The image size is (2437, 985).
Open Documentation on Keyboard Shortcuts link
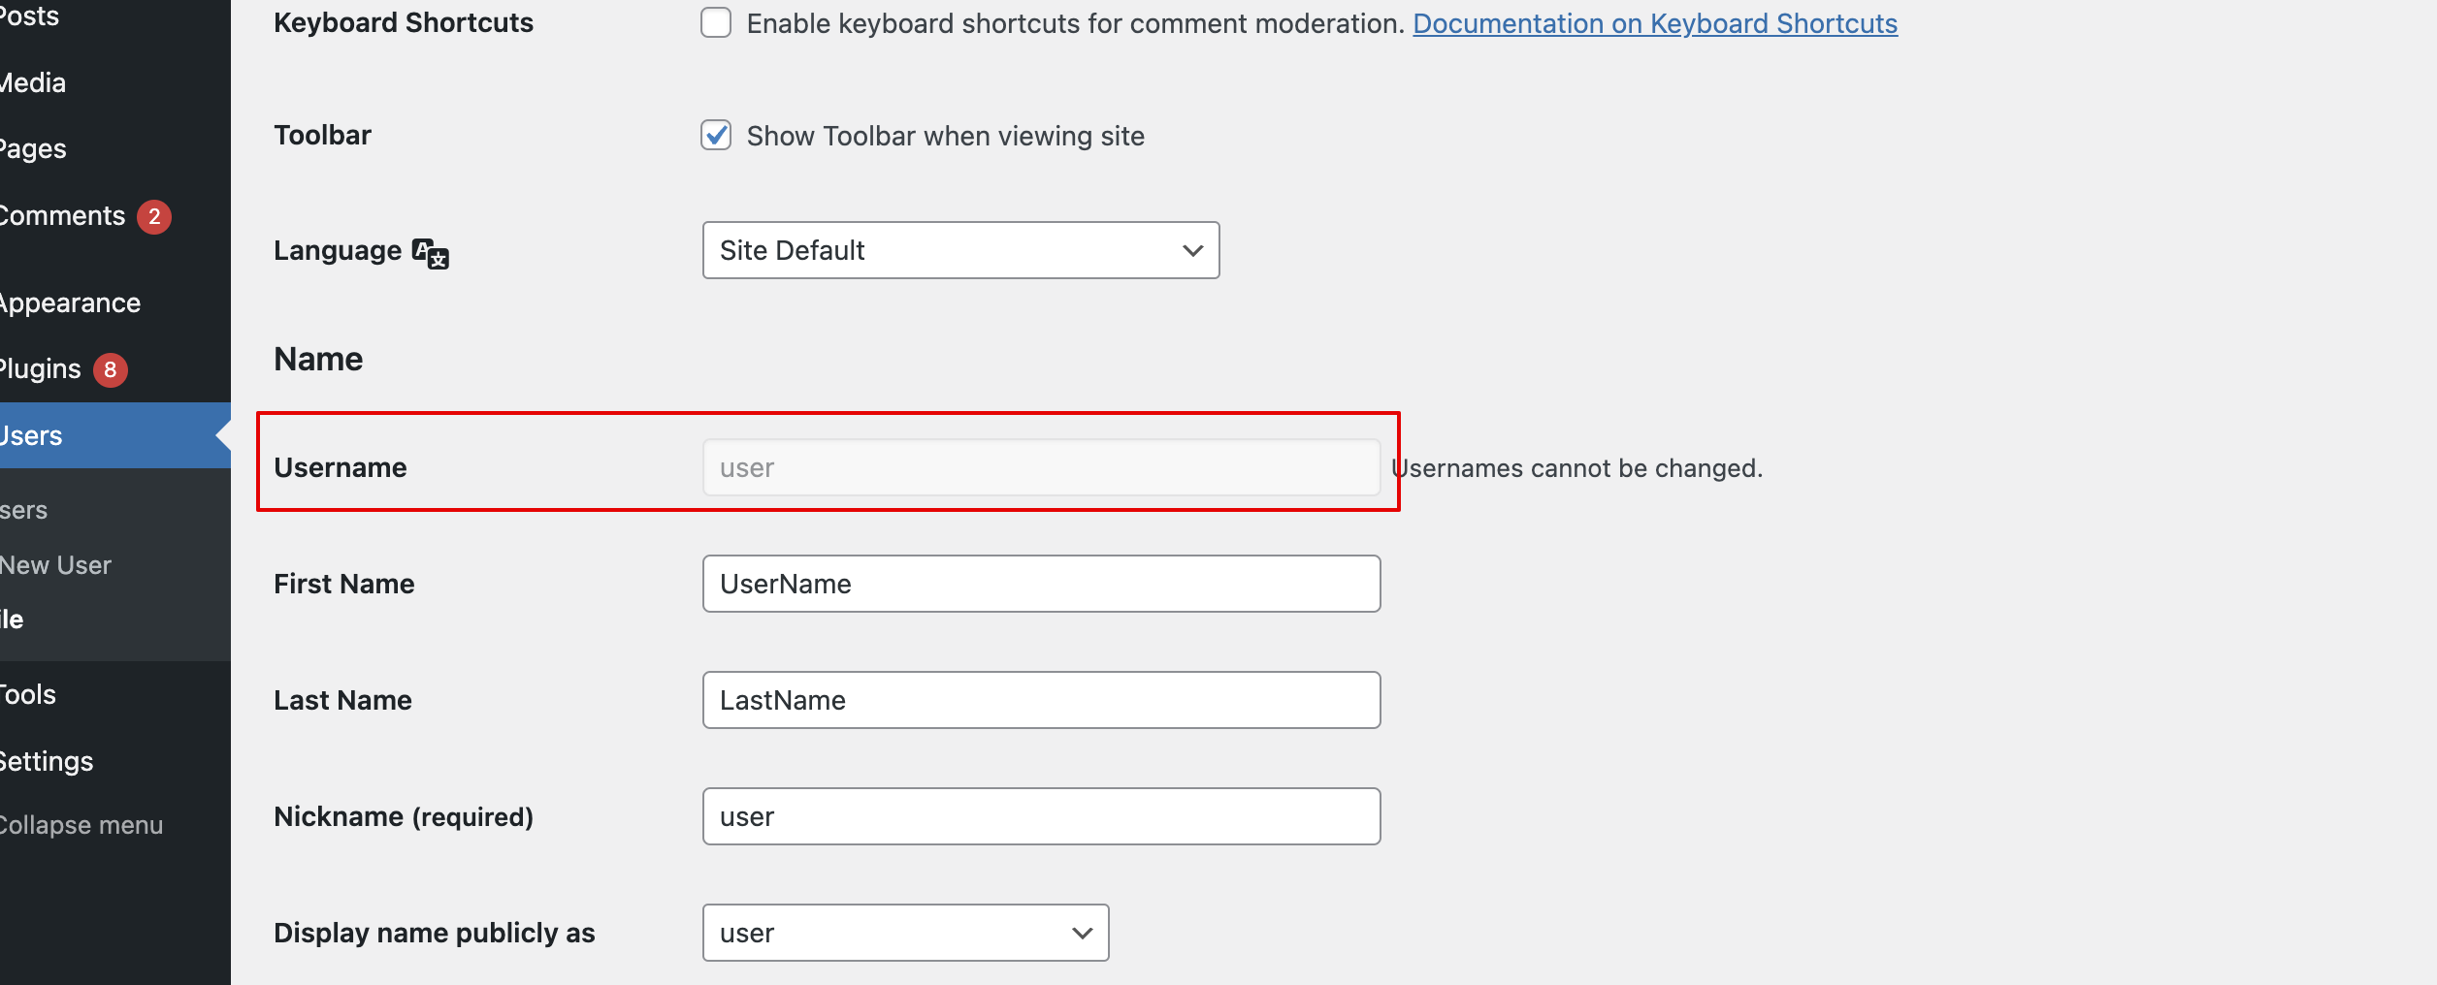(1654, 23)
